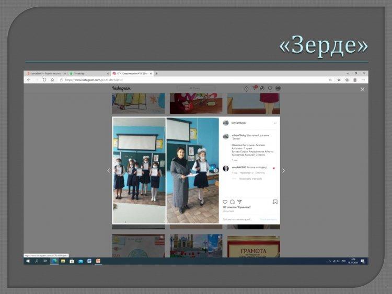Viewport: 392px width, 294px height.
Task: Go to Instagram home feed icon
Action: click(246, 88)
